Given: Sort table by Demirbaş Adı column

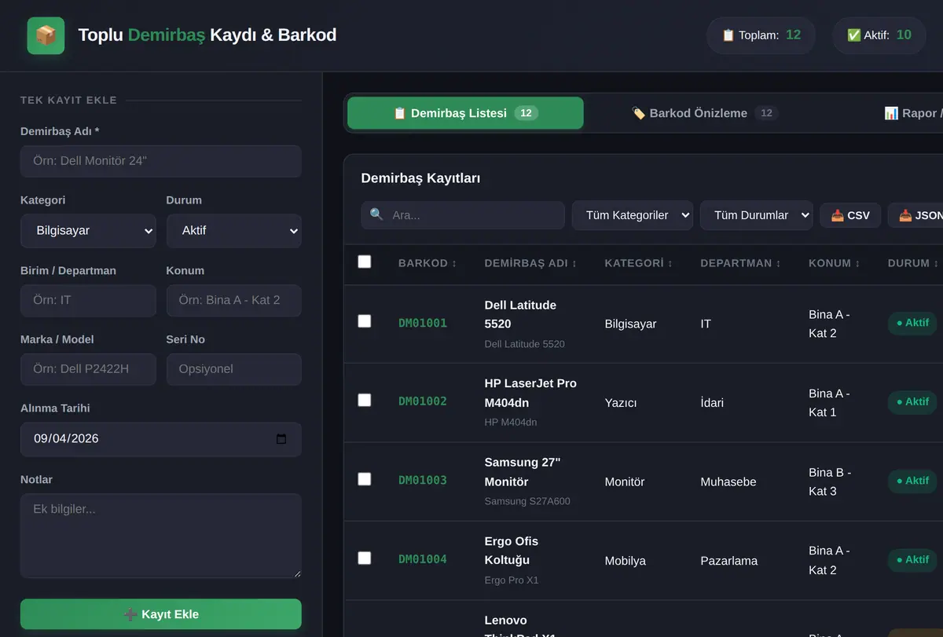Looking at the screenshot, I should (x=530, y=263).
